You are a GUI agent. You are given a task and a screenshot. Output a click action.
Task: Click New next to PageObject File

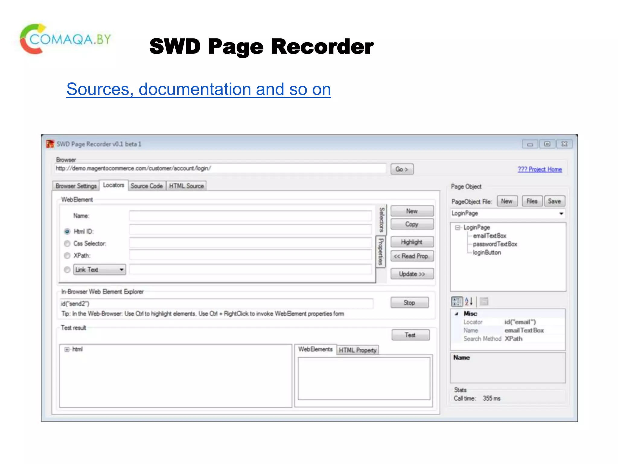pos(507,201)
